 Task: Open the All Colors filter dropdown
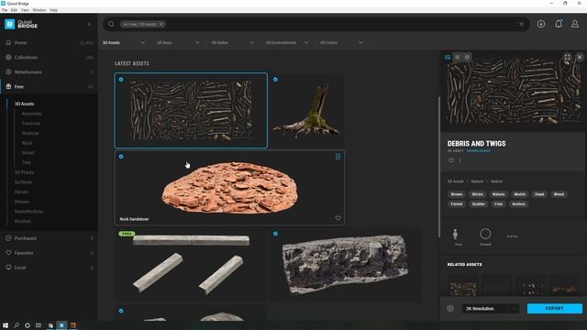pyautogui.click(x=341, y=43)
